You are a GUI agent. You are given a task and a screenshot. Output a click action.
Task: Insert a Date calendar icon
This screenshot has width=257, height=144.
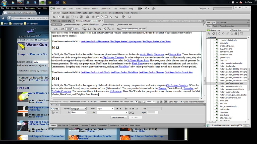pyautogui.click(x=98, y=17)
